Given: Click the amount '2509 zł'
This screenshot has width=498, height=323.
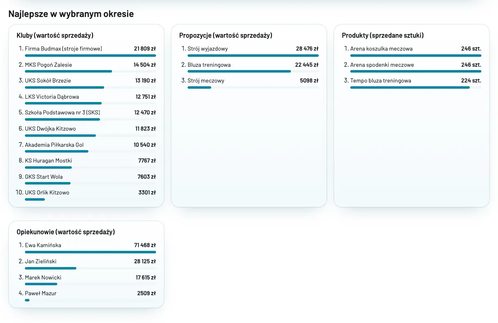Looking at the screenshot, I should (x=146, y=293).
